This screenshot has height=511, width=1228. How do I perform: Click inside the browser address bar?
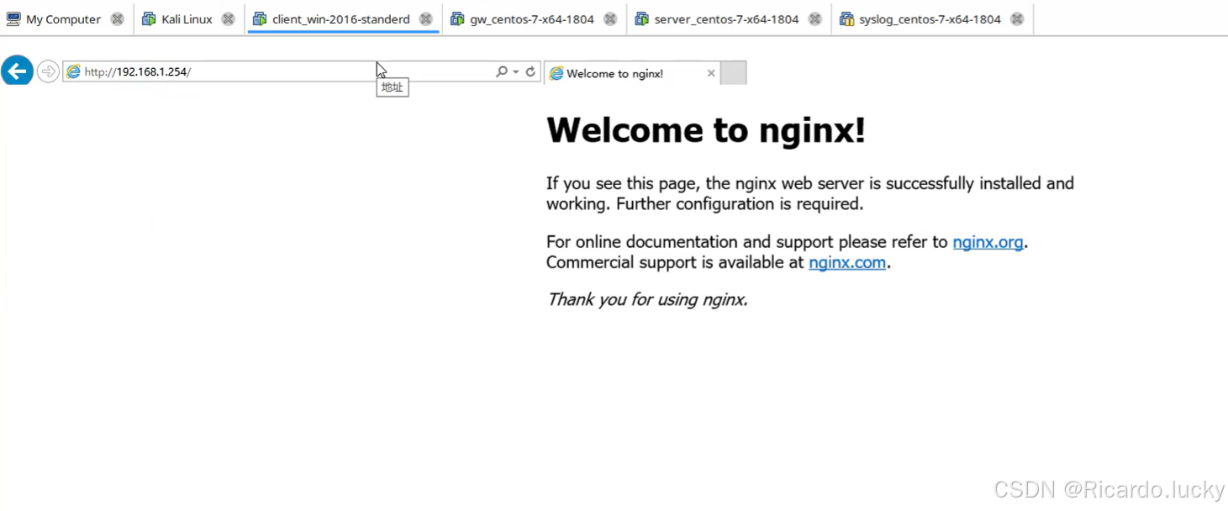coord(252,71)
